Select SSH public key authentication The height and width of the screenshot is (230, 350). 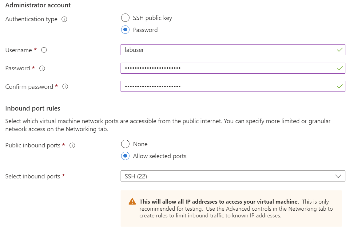tap(125, 18)
